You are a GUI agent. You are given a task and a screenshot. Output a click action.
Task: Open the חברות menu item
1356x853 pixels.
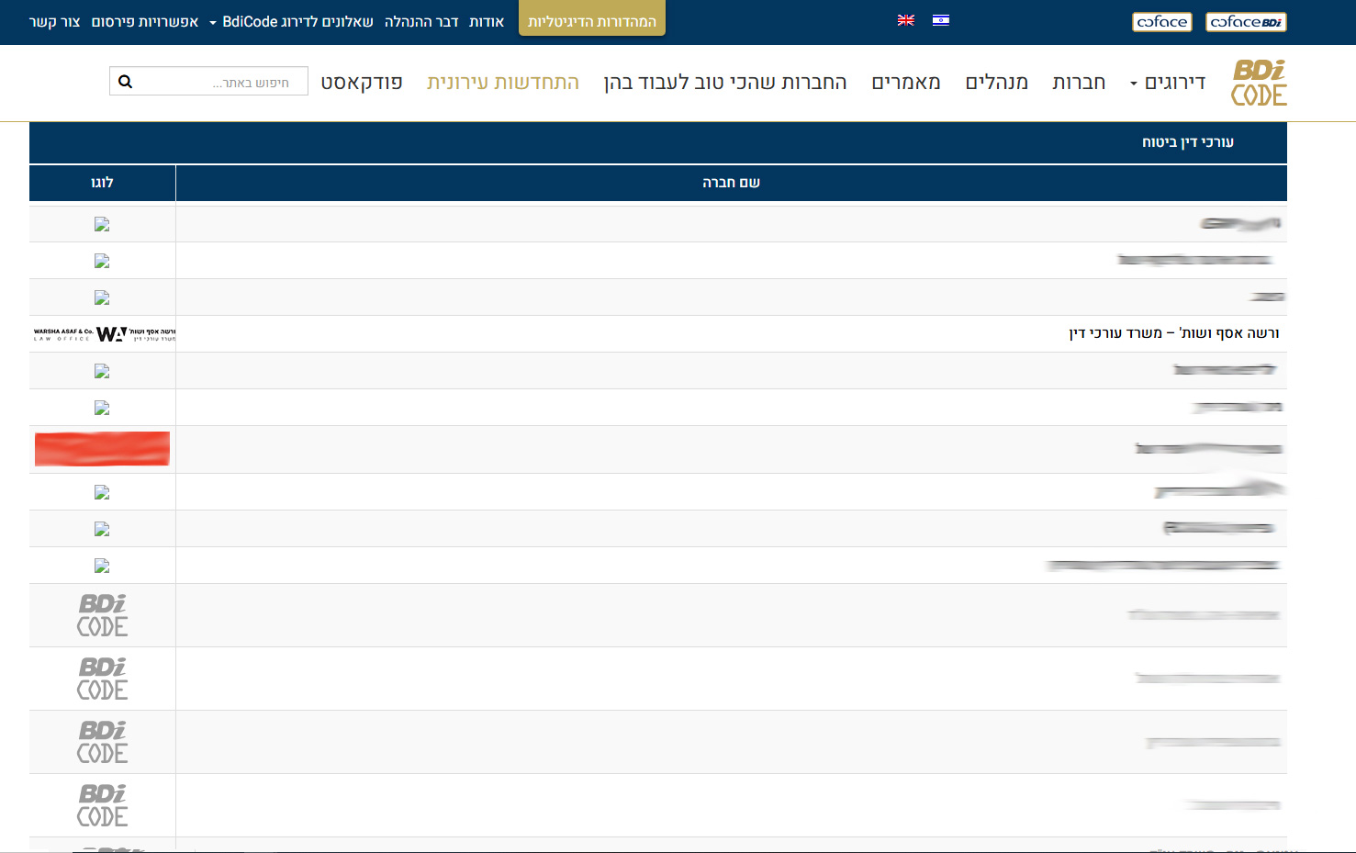pyautogui.click(x=1078, y=83)
